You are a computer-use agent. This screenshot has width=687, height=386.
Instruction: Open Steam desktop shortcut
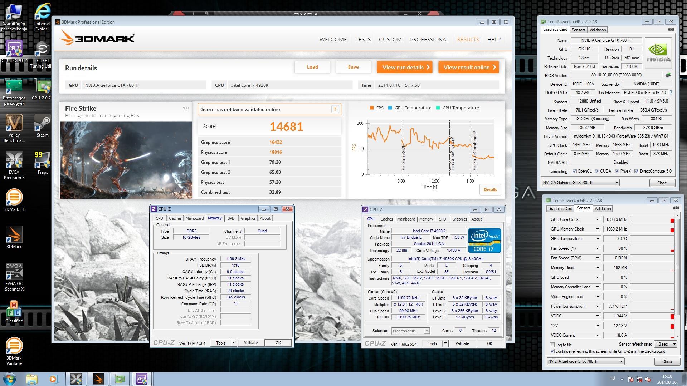pos(43,126)
